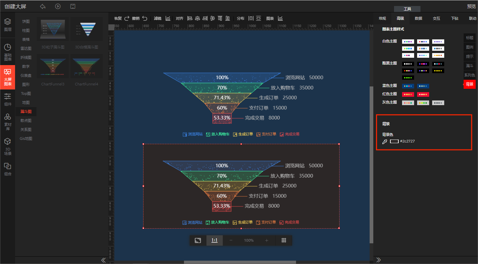
Task: Click the back arrow icon beside 创建大屏
Action: (42, 6)
